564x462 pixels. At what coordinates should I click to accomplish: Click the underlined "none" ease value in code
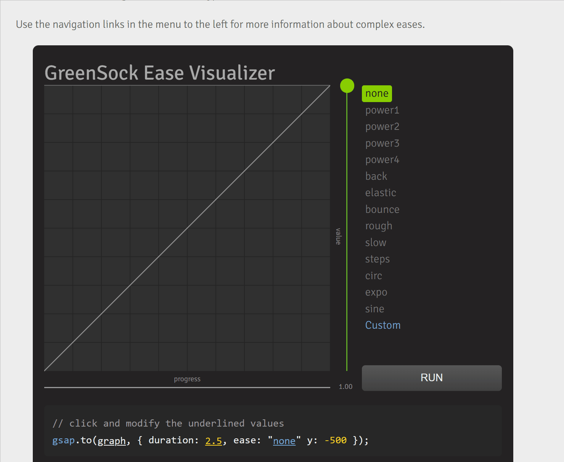click(x=284, y=441)
